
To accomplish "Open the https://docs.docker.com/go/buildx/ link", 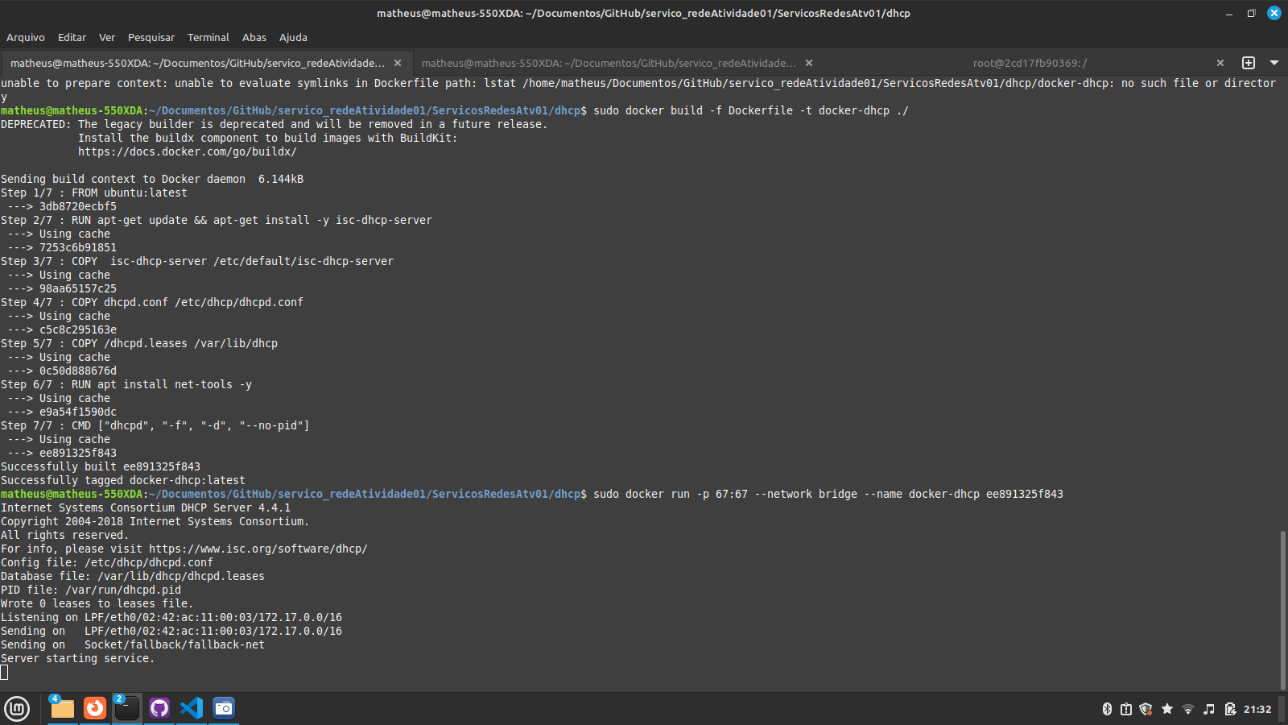I will [188, 151].
